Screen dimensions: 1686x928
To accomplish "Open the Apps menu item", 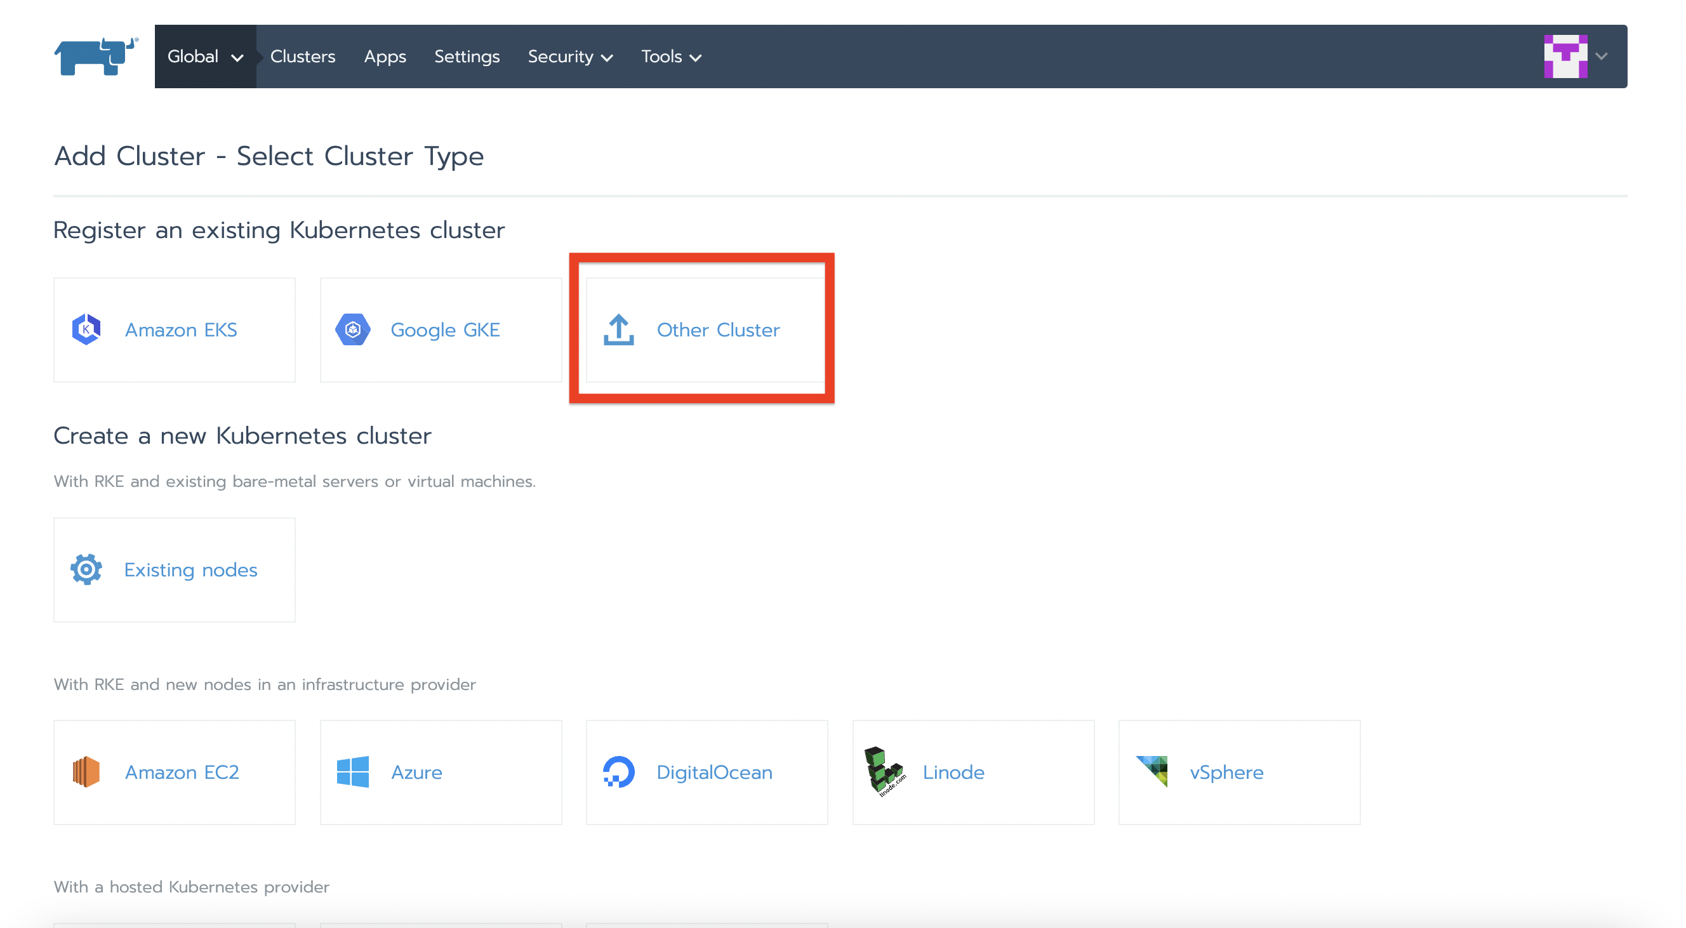I will tap(385, 56).
